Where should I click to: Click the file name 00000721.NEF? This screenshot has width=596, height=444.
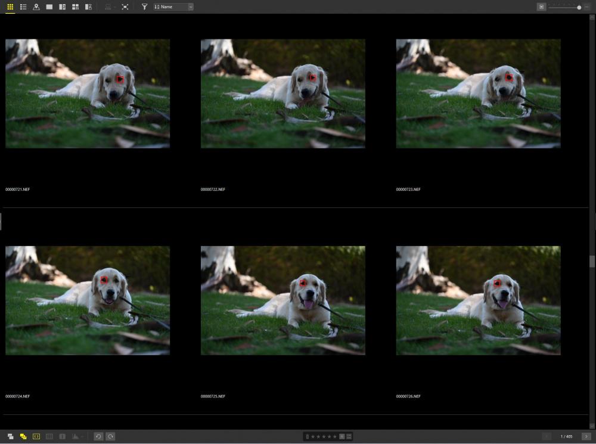point(17,190)
